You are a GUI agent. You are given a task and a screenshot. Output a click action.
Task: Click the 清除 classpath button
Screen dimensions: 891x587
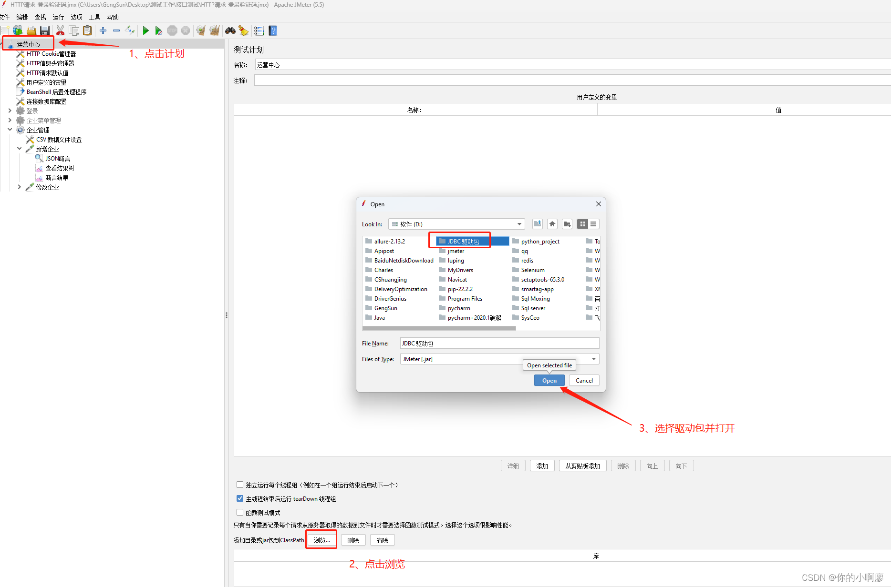[382, 540]
